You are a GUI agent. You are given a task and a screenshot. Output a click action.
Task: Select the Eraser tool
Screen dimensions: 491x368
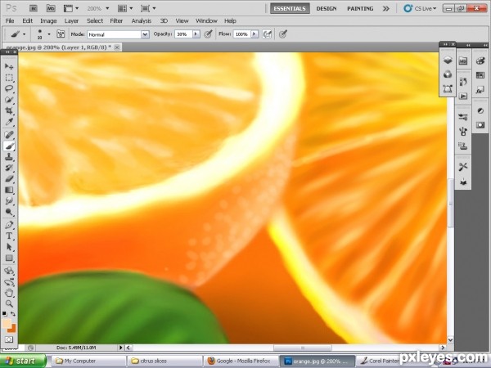[x=9, y=179]
